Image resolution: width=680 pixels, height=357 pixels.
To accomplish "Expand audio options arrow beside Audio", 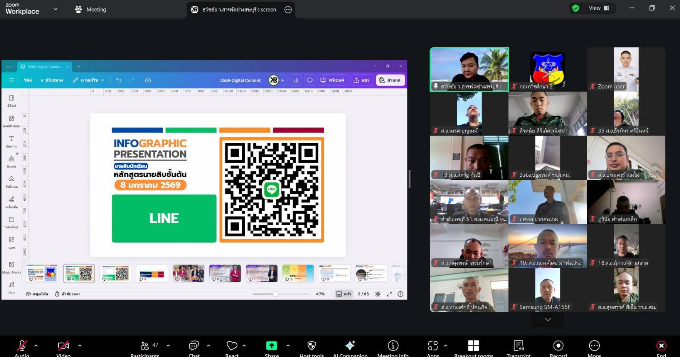I will [36, 345].
